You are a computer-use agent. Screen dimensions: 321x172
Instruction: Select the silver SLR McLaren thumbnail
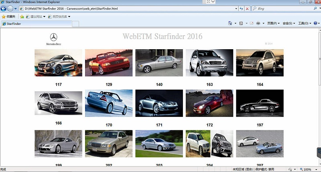58,144
